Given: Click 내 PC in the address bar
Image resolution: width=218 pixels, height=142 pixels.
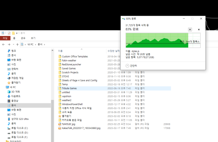Looking at the screenshot, I should 30,45.
